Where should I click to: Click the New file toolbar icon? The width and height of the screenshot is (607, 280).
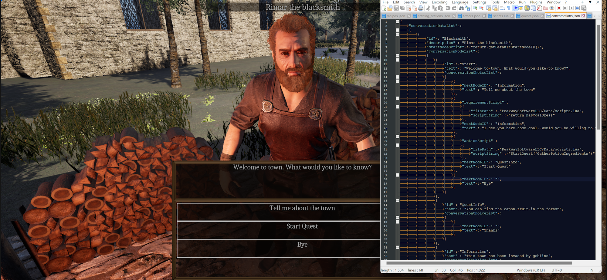click(384, 8)
